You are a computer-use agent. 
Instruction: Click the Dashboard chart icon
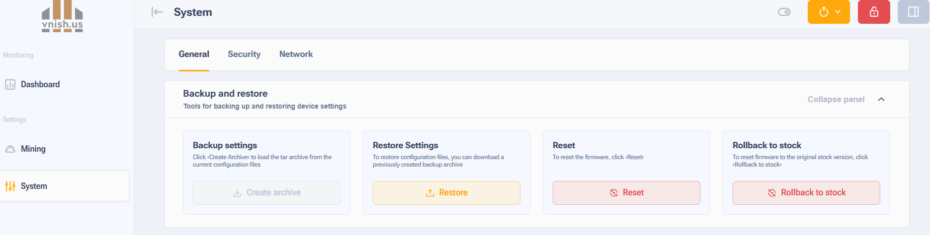click(x=10, y=84)
